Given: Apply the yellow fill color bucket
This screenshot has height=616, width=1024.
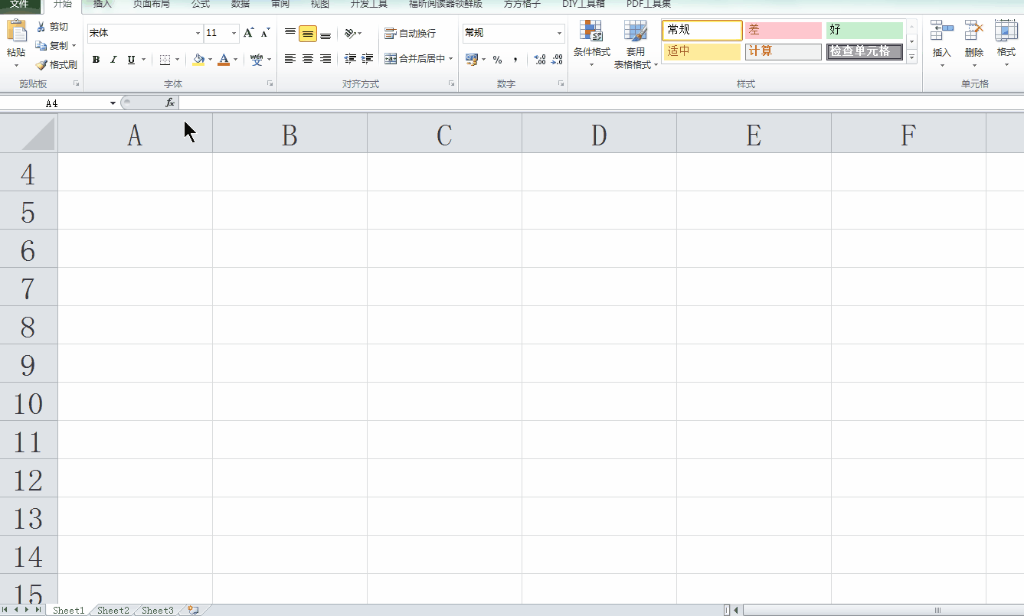Looking at the screenshot, I should (198, 59).
